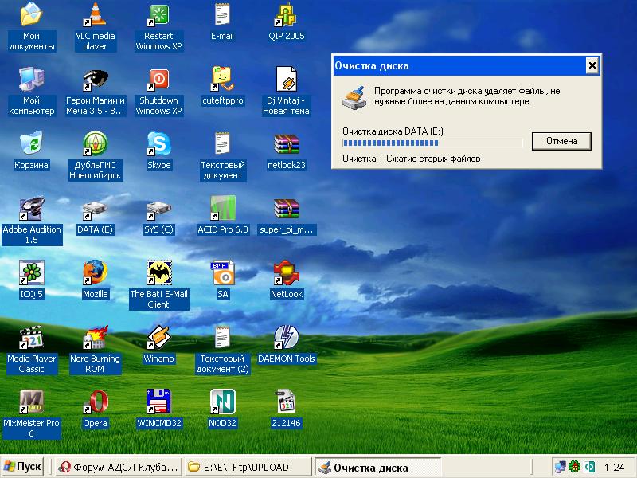
Task: Select Герои Магии и Меча 3.5 shortcut
Action: [96, 79]
